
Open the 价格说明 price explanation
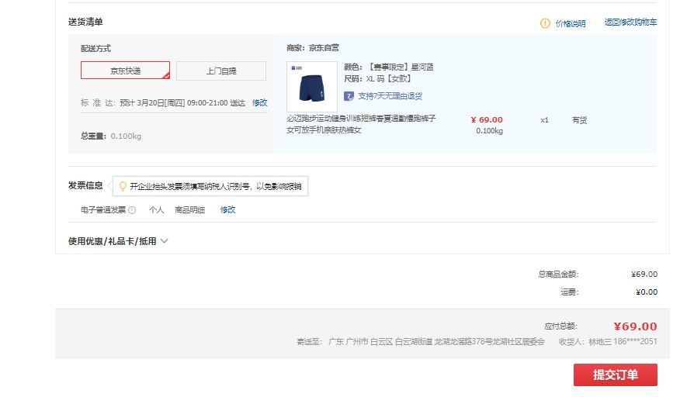click(571, 23)
